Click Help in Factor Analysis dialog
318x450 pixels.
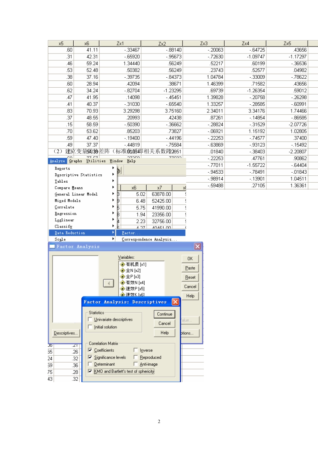(x=190, y=296)
